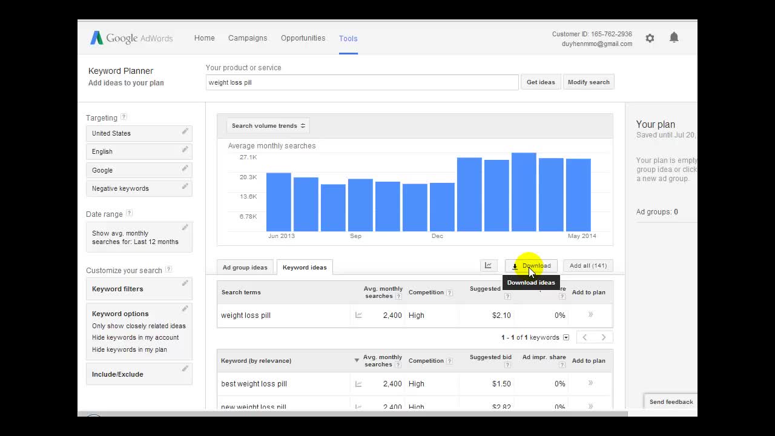Click Add all (141) button
The height and width of the screenshot is (436, 775).
[x=588, y=266]
